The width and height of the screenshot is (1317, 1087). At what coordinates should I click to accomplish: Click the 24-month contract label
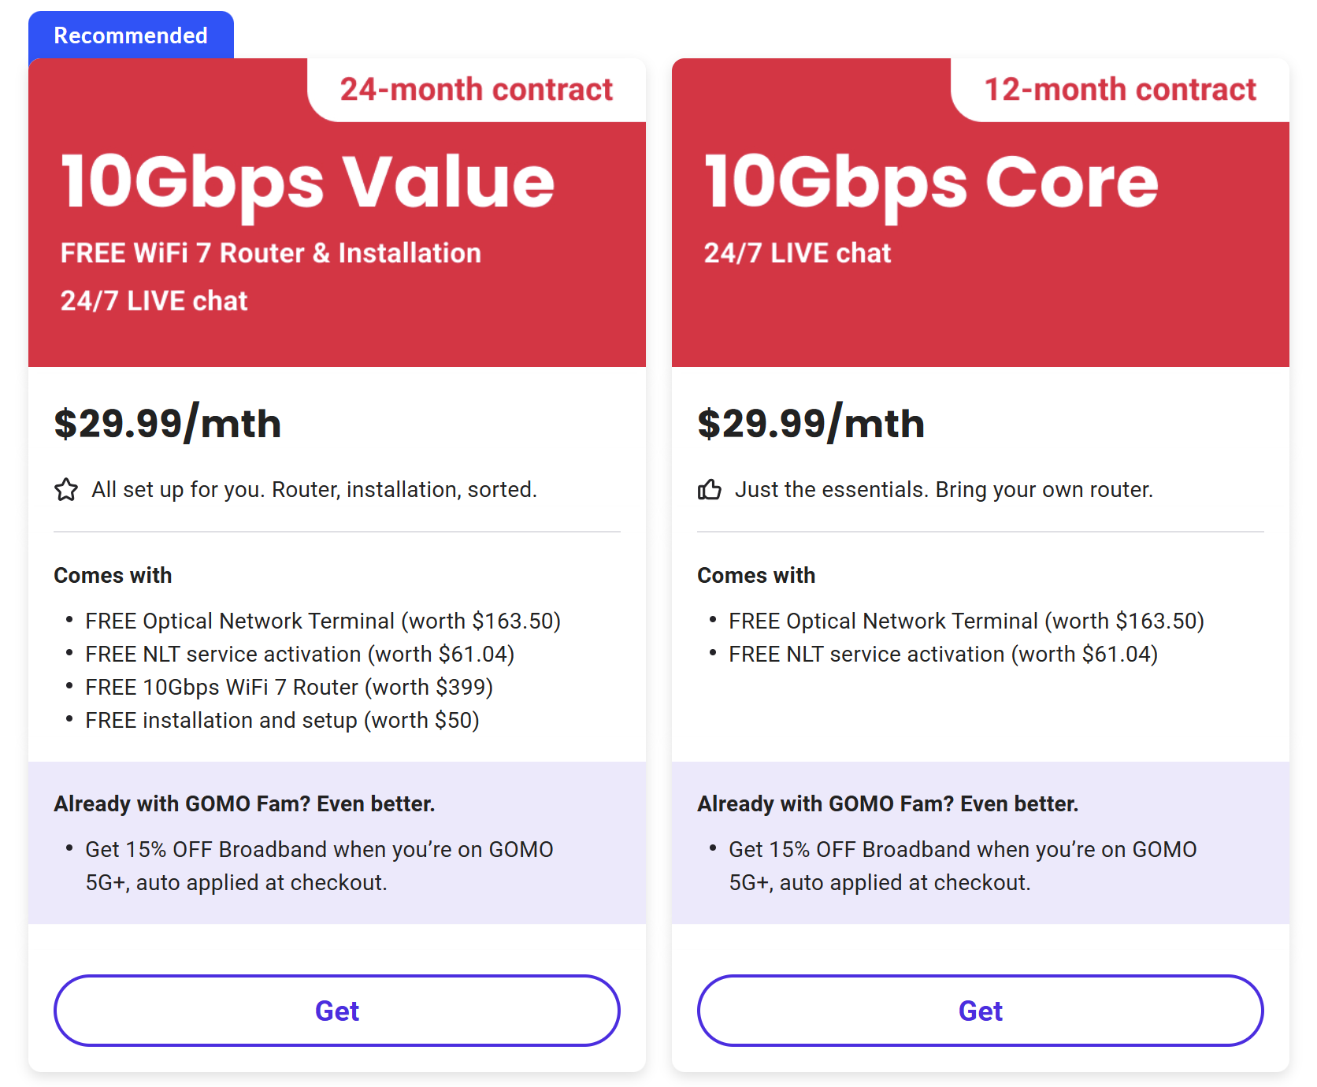point(477,89)
